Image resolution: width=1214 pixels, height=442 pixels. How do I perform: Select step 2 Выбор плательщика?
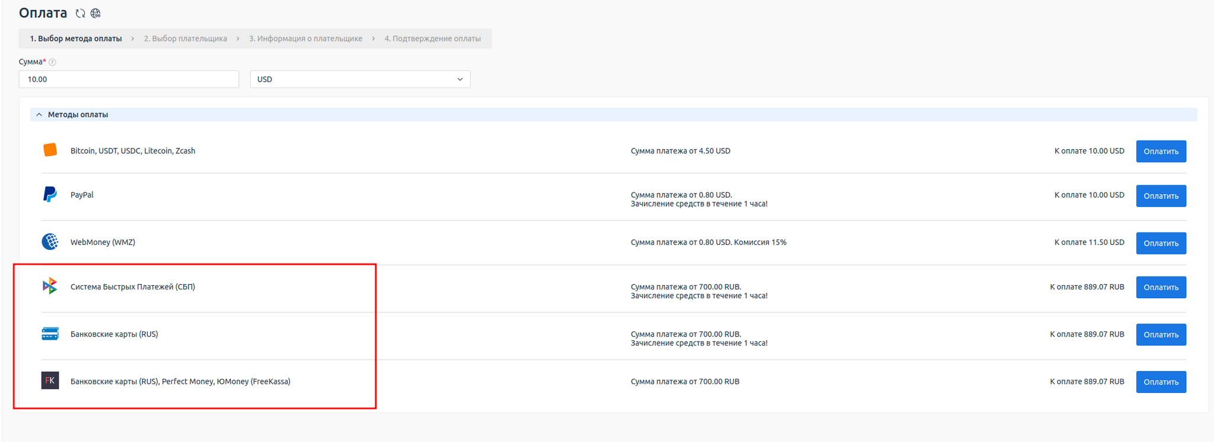pyautogui.click(x=186, y=38)
